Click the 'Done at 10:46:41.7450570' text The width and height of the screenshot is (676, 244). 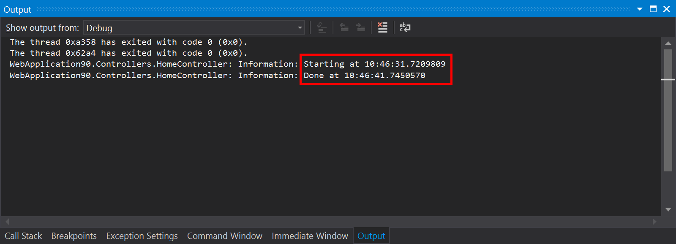(x=365, y=76)
